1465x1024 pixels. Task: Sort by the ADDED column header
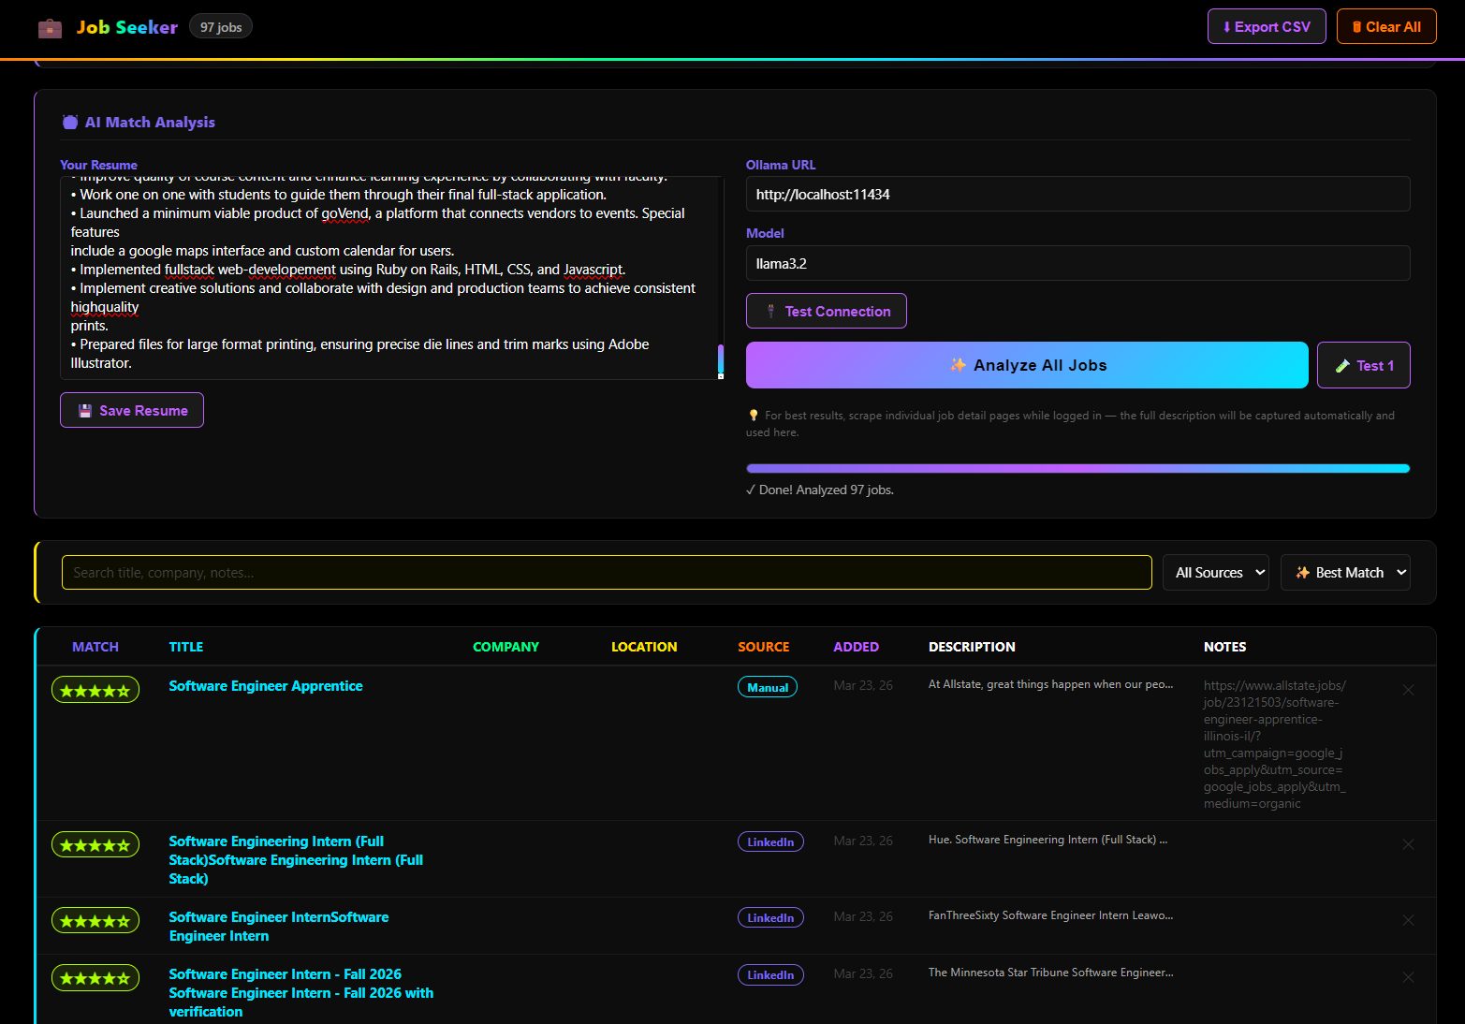(856, 647)
